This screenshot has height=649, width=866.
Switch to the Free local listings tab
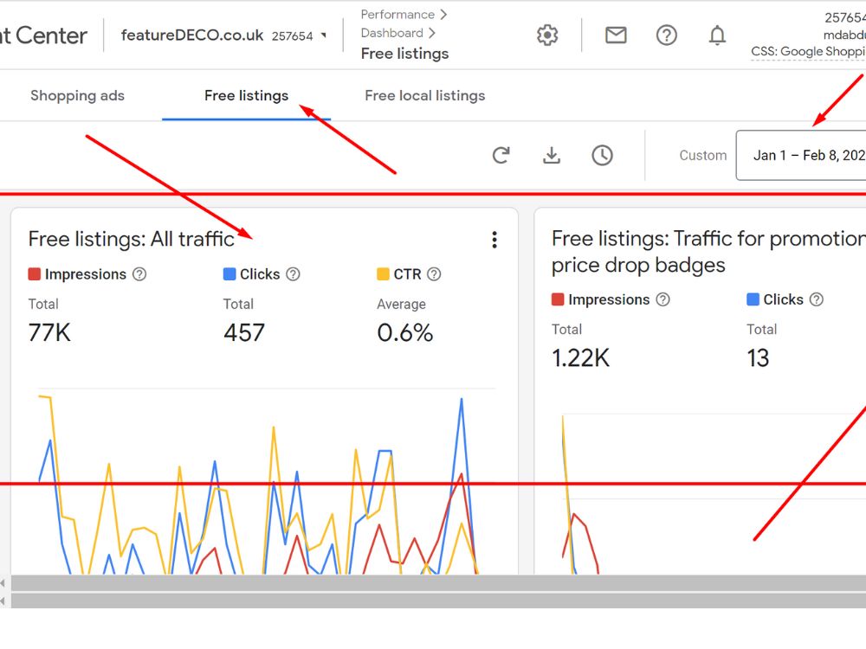[424, 95]
